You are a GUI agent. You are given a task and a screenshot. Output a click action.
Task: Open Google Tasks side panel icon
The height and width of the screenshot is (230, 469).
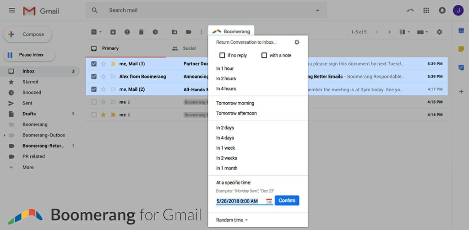[x=461, y=68]
